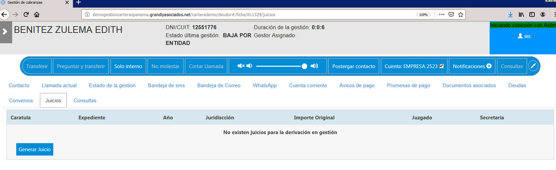Click the Generar Juicio button
This screenshot has height=170, width=556.
(x=34, y=149)
